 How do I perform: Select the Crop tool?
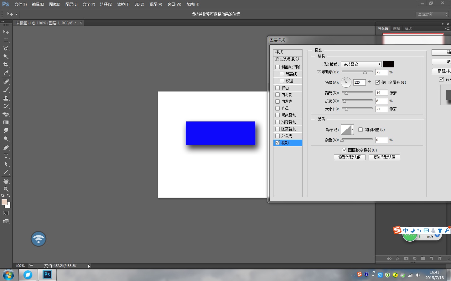pyautogui.click(x=6, y=65)
